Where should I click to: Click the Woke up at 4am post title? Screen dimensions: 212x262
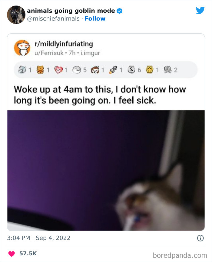click(100, 95)
